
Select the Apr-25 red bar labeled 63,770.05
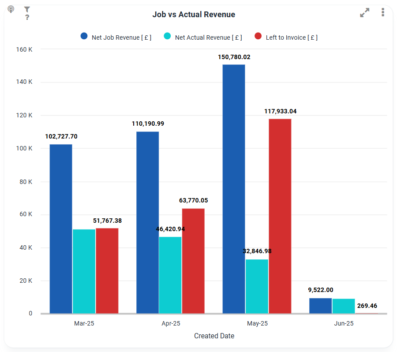pos(193,261)
